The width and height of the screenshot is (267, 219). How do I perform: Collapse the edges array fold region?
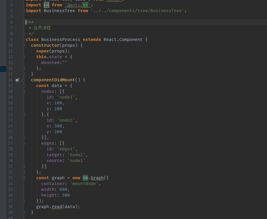24,143
